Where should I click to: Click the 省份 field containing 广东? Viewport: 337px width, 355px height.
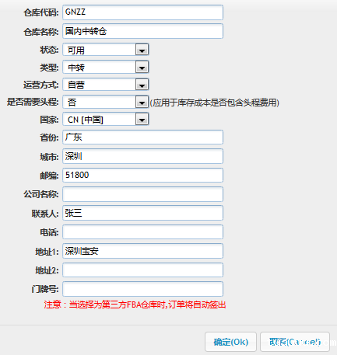coord(142,137)
